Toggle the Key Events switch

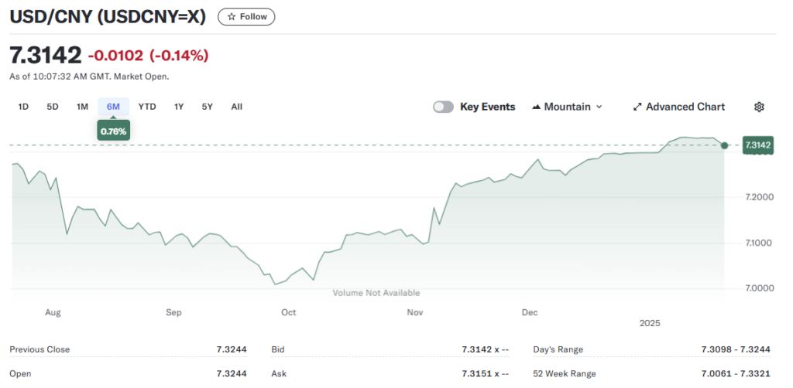pyautogui.click(x=443, y=107)
